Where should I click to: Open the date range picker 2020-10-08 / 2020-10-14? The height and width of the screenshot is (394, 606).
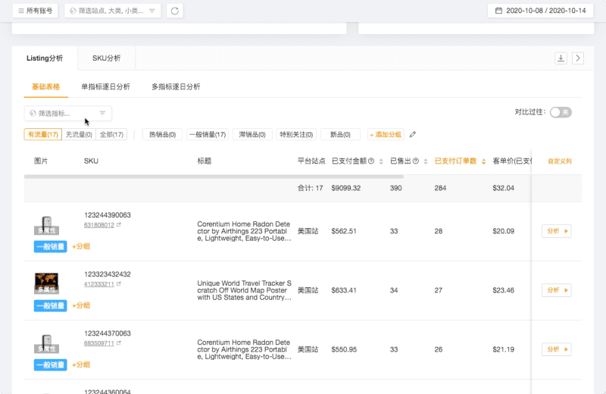click(541, 11)
